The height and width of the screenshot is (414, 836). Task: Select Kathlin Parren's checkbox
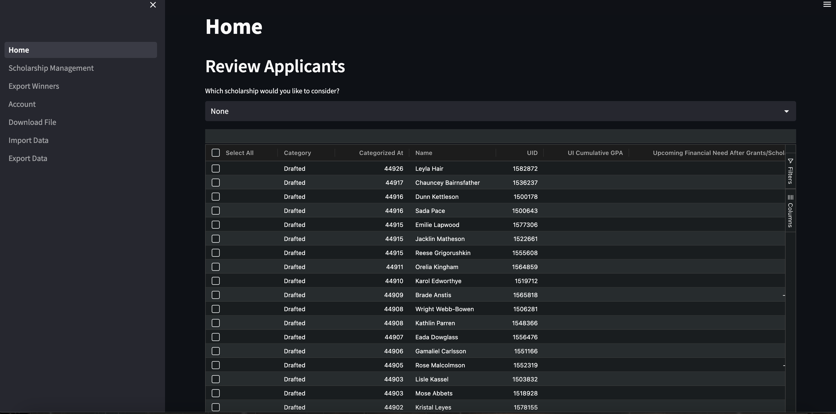pyautogui.click(x=215, y=323)
